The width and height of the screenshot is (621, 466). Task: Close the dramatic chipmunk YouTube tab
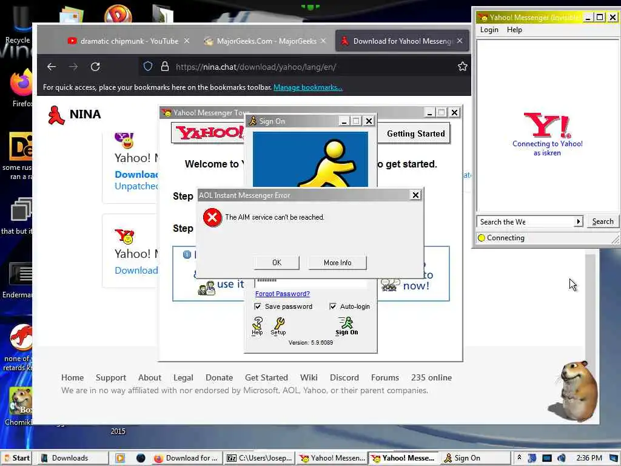coord(187,41)
